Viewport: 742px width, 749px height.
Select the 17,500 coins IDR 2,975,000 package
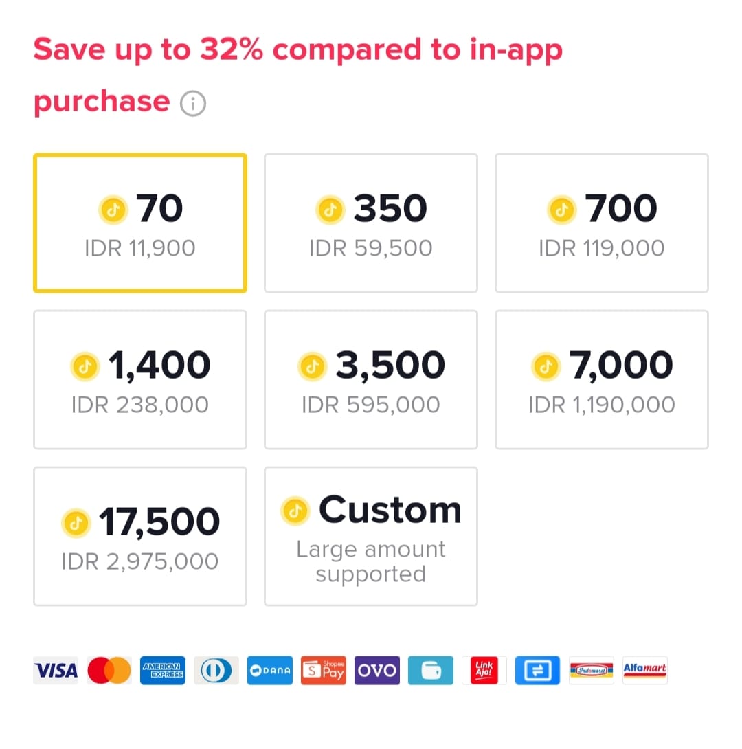[x=140, y=537]
